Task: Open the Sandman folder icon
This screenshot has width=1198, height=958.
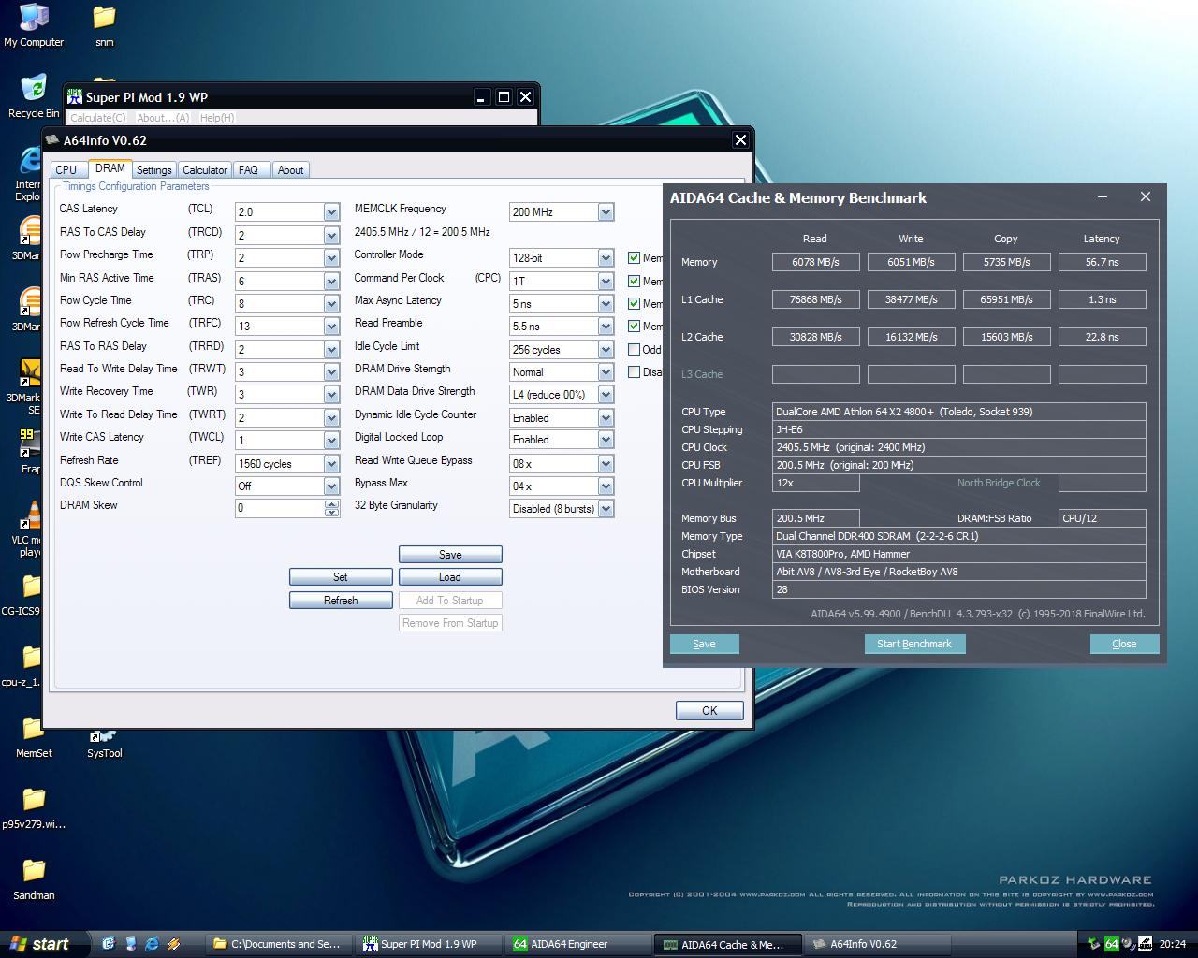Action: [x=34, y=872]
